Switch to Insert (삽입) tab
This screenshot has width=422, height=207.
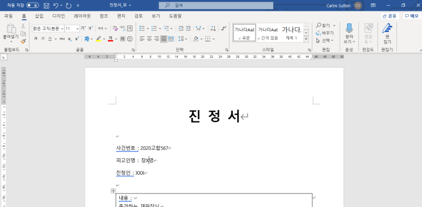[39, 16]
